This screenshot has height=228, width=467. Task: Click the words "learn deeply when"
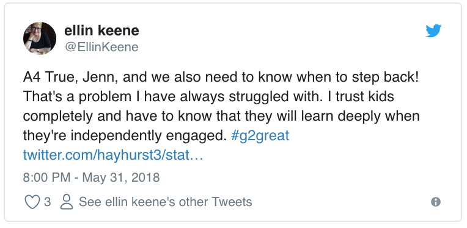coord(360,116)
